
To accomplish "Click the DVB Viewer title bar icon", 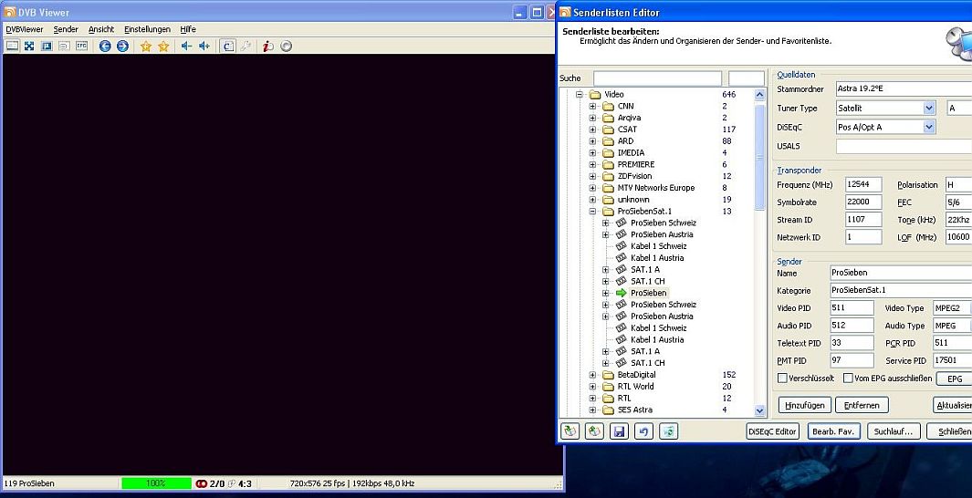I will (9, 12).
